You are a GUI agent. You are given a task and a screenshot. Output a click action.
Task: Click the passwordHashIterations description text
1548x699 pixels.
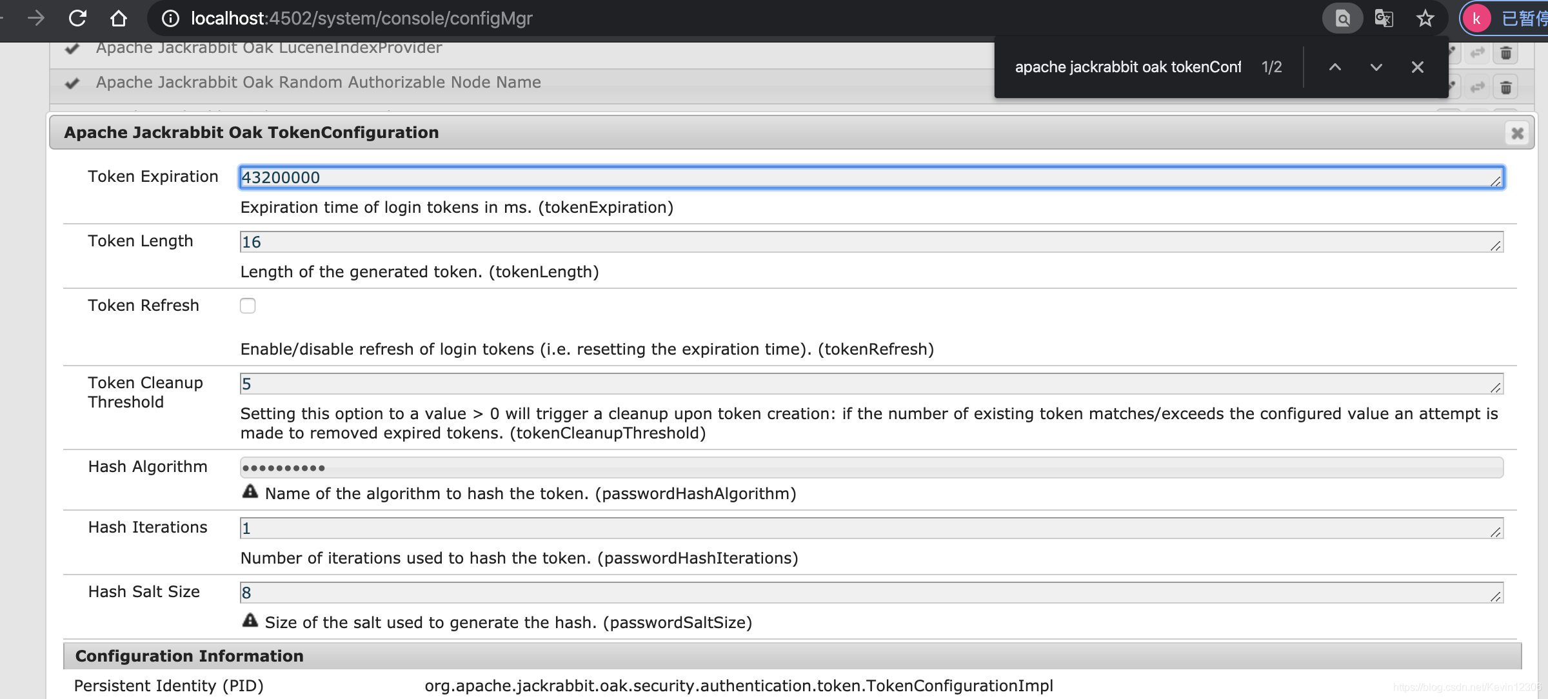(519, 558)
